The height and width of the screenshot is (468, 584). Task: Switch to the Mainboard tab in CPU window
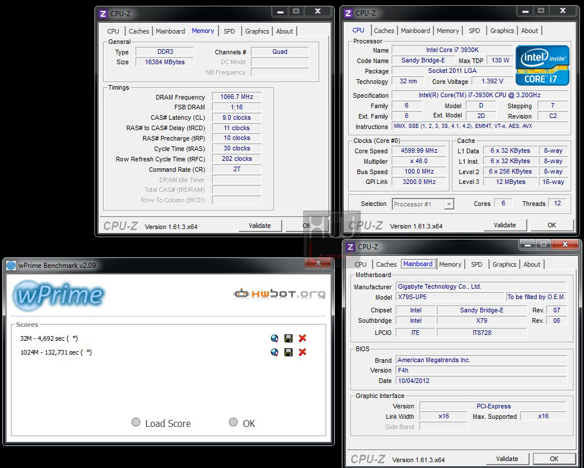point(415,31)
